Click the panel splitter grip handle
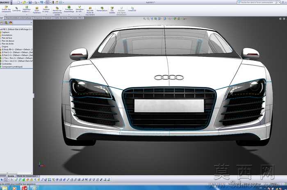Screen dimensions: 287x190 [34, 96]
